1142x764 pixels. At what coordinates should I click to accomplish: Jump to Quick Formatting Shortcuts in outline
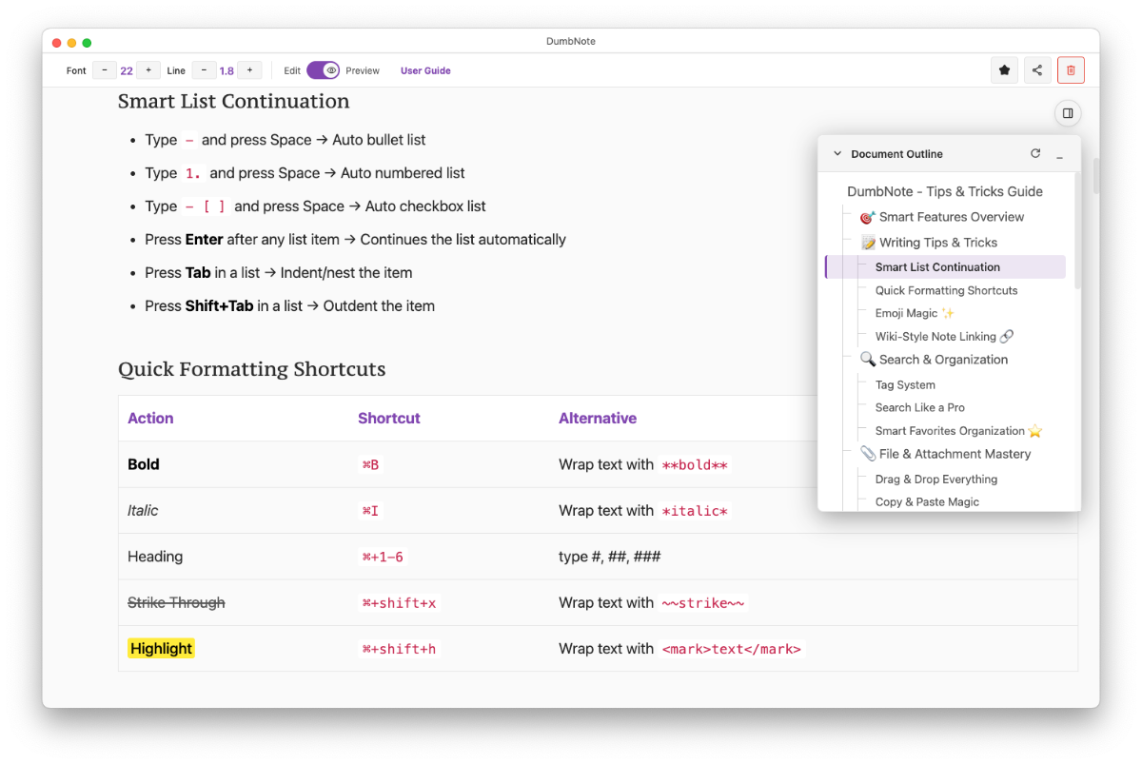pos(946,290)
